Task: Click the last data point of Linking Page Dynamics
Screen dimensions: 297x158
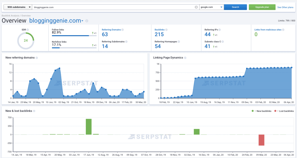Action: tap(291, 67)
